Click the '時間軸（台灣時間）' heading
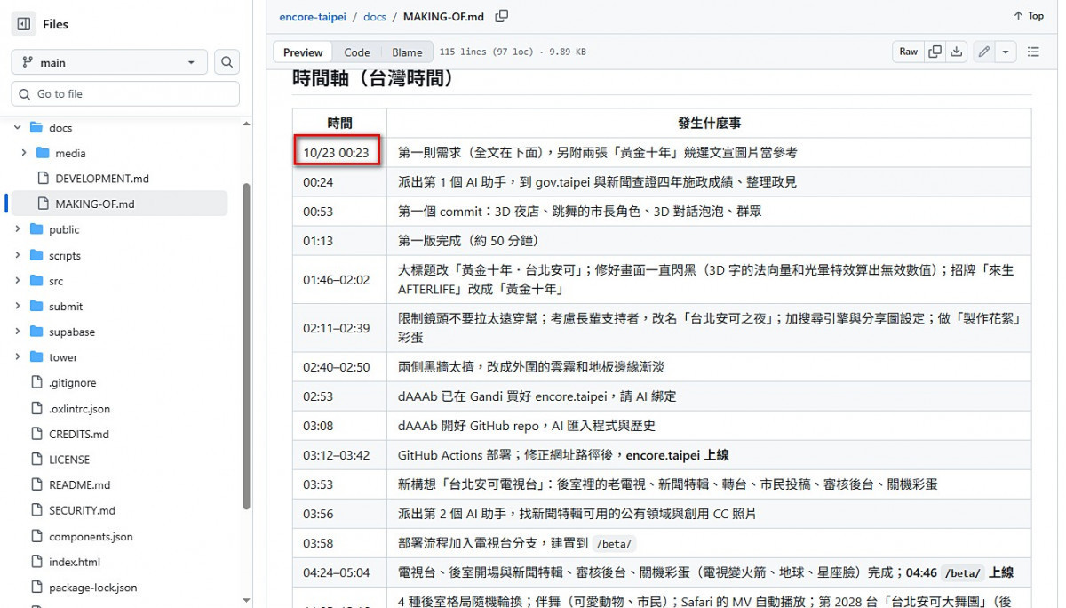Viewport: 1066px width, 608px height. point(375,78)
